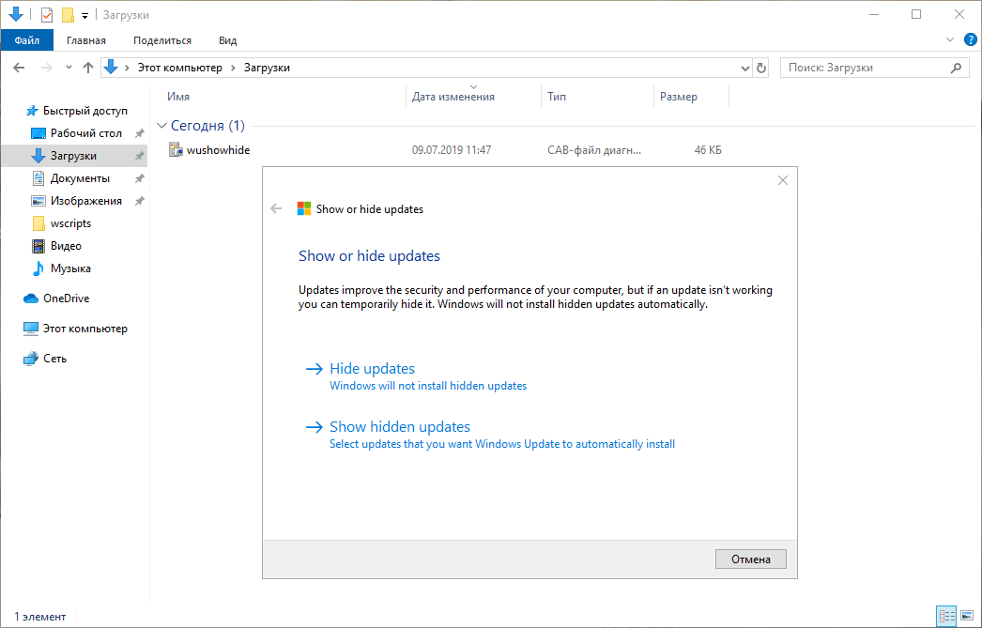Image resolution: width=982 pixels, height=628 pixels.
Task: Click the Properties icon on quick access toolbar
Action: click(x=46, y=14)
